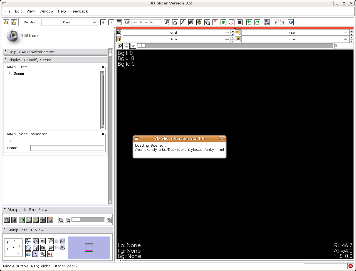The image size is (356, 271).
Task: Go to the Home module icon
Action: tap(175, 22)
